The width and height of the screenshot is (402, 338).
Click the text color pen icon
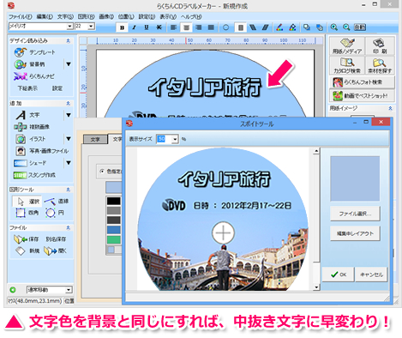[x=279, y=27]
